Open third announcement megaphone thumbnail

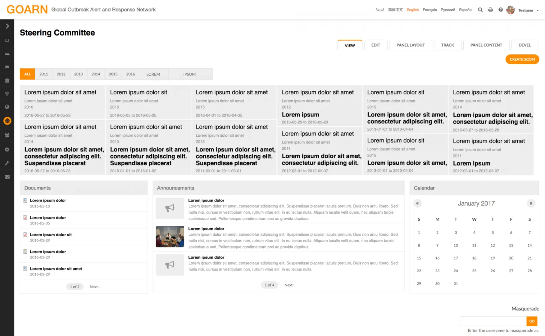point(170,265)
